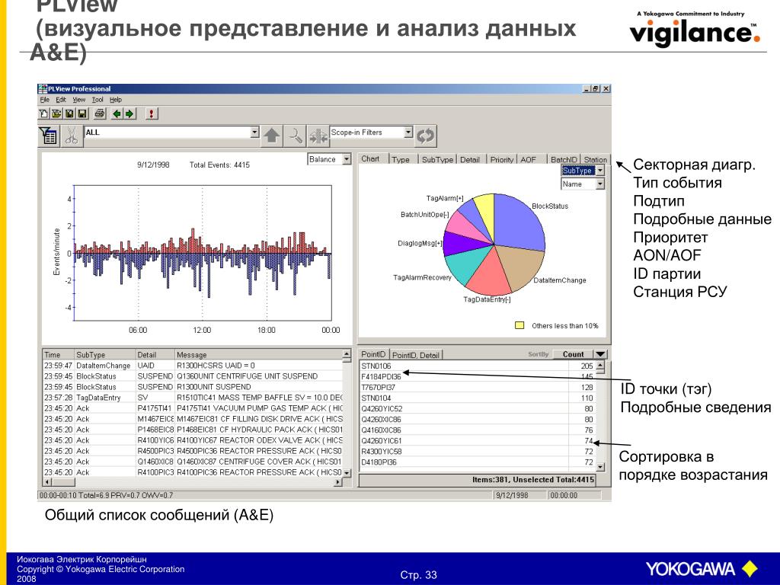
Task: Click the SubType column header in message list
Action: pos(104,355)
